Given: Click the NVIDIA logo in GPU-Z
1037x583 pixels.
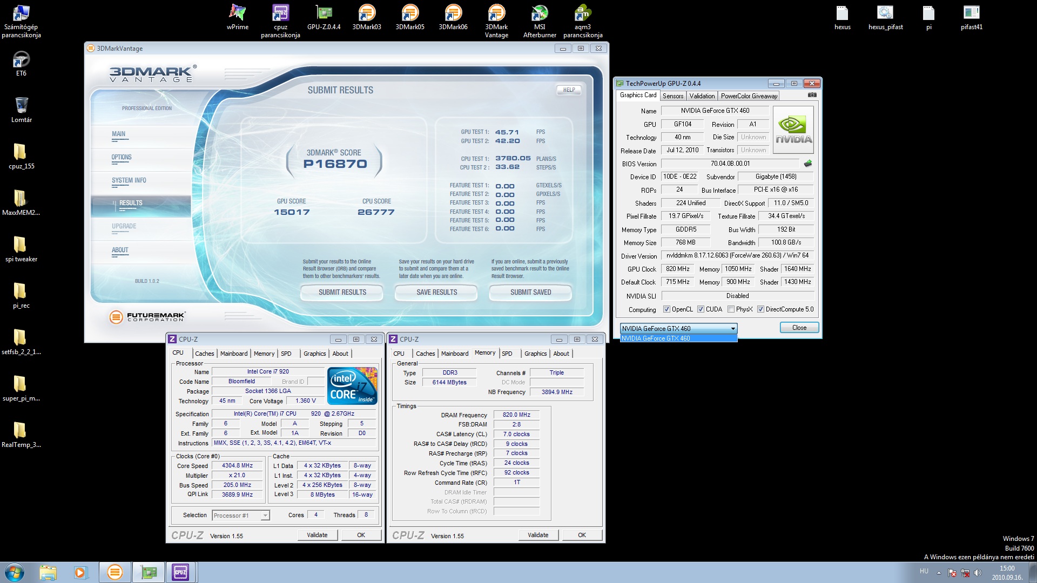Looking at the screenshot, I should [793, 130].
